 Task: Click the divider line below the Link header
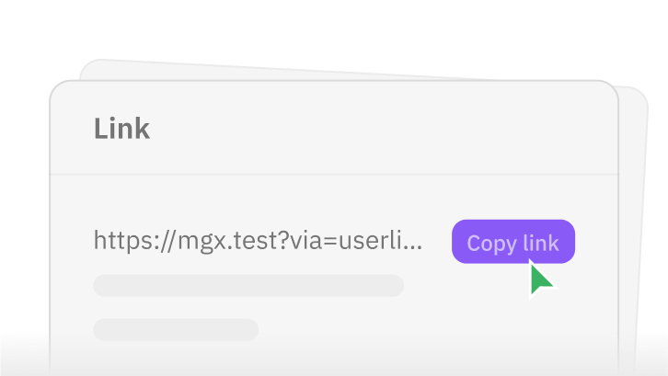tap(334, 174)
